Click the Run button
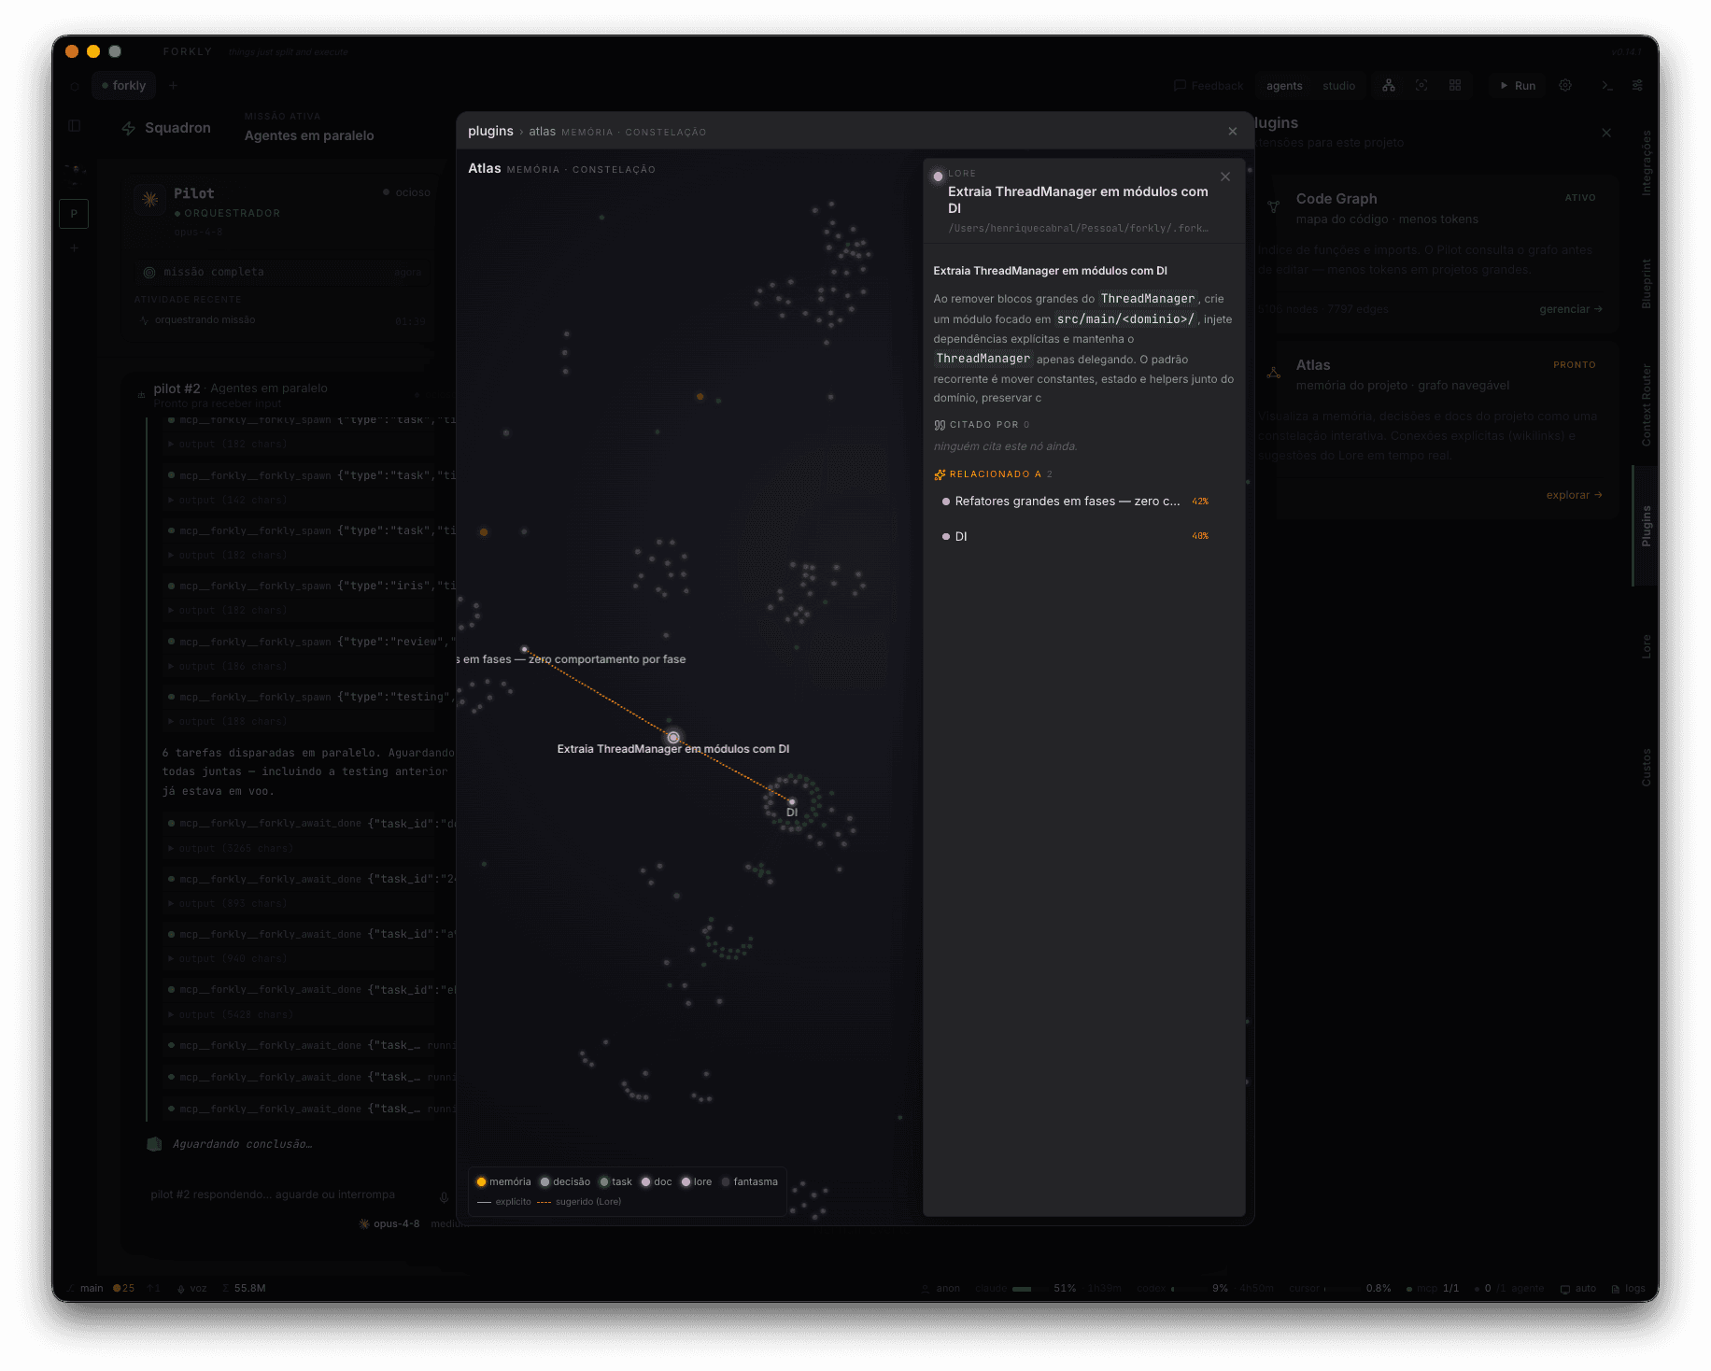This screenshot has width=1711, height=1371. coord(1518,85)
